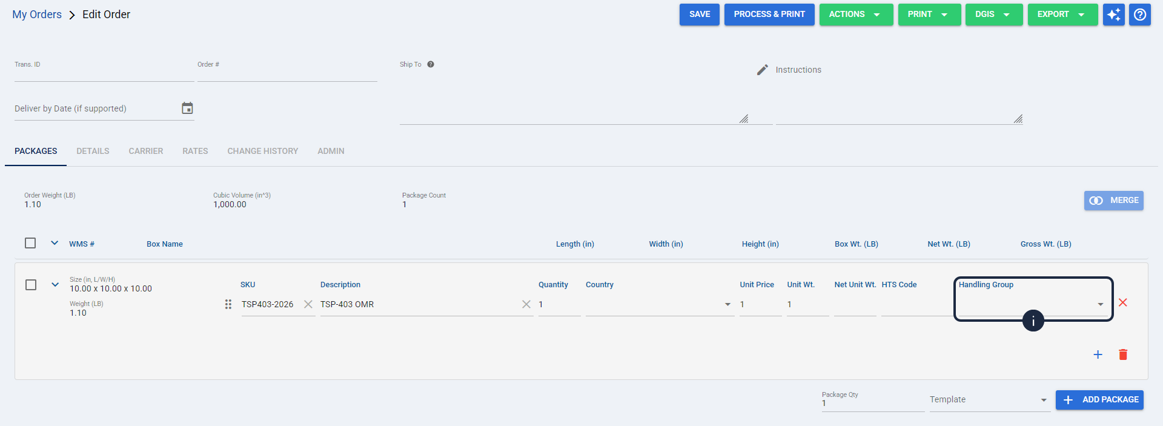Open the Deliver by Date calendar picker
This screenshot has height=426, width=1163.
coord(187,108)
